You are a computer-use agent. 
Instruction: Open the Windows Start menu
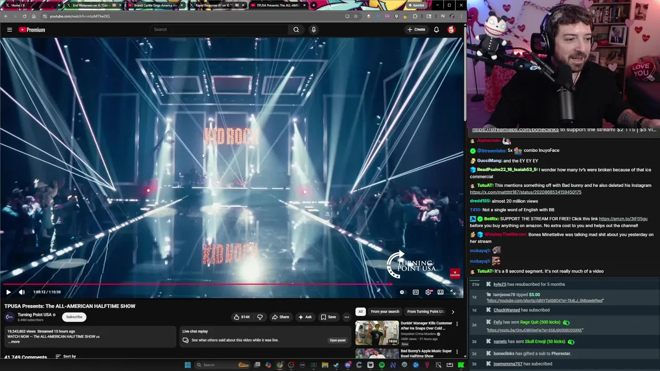click(x=188, y=365)
